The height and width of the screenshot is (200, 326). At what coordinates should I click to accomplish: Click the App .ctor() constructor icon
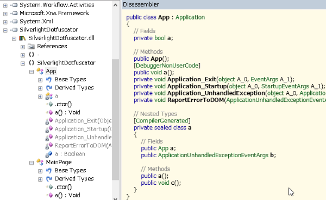tap(49, 104)
